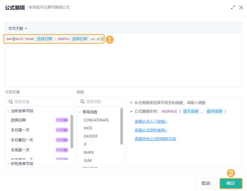Click the expand to fullscreen icon
Viewport: 247px width, 191px height.
233,8
